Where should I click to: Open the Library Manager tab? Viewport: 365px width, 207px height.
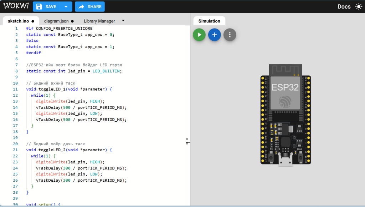pos(99,21)
